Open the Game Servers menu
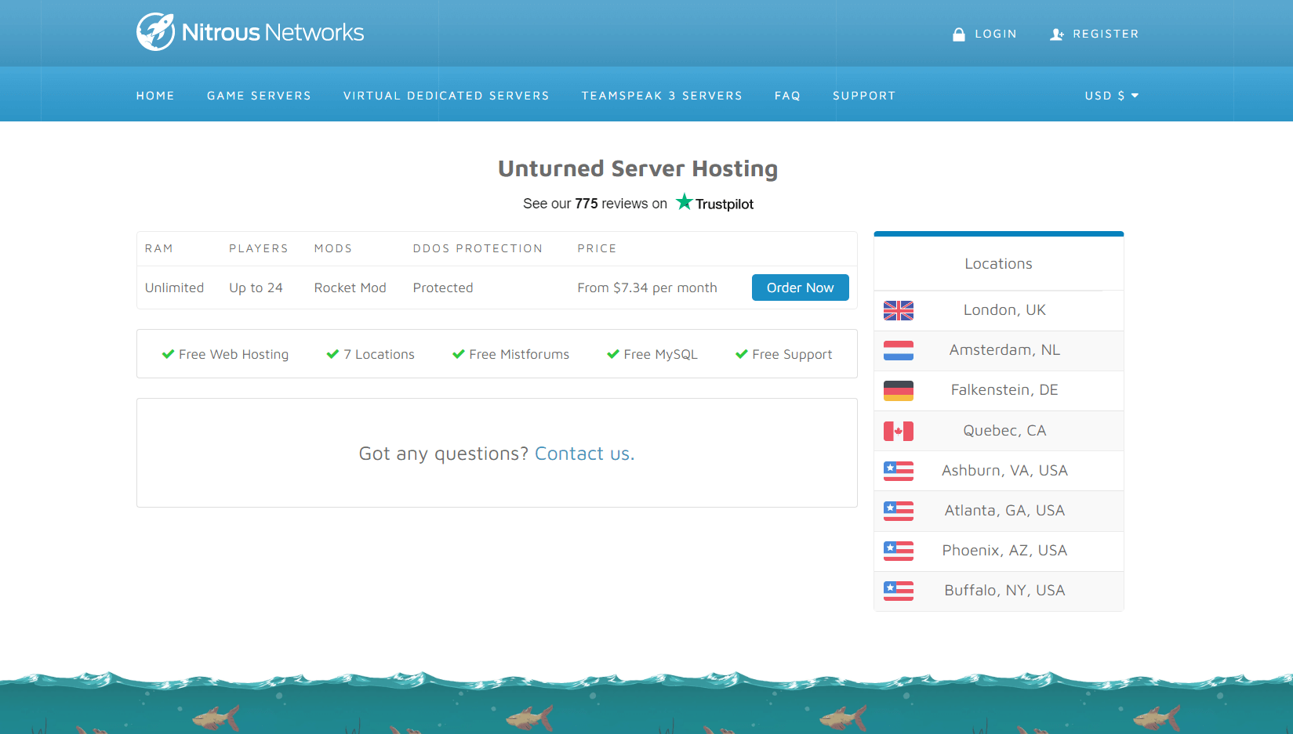 click(x=259, y=96)
